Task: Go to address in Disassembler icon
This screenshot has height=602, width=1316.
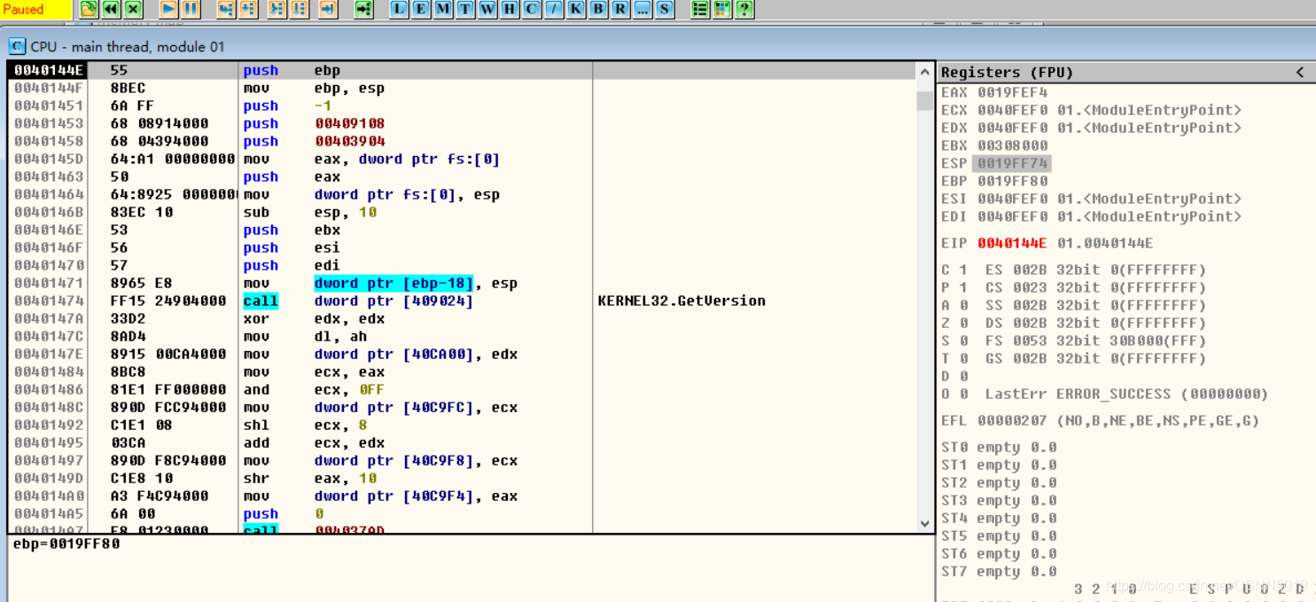Action: coord(363,9)
